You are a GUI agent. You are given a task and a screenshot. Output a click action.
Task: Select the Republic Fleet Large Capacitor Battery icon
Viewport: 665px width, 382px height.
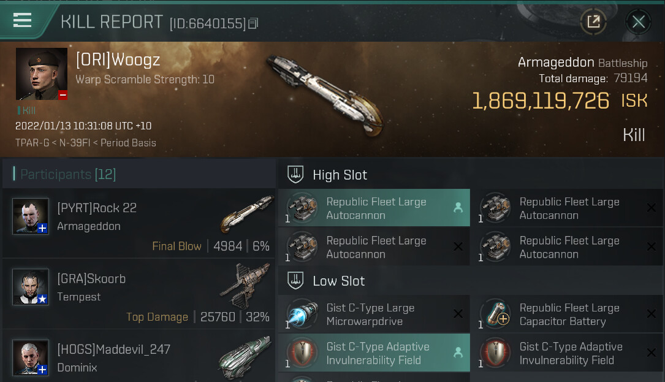click(x=495, y=315)
